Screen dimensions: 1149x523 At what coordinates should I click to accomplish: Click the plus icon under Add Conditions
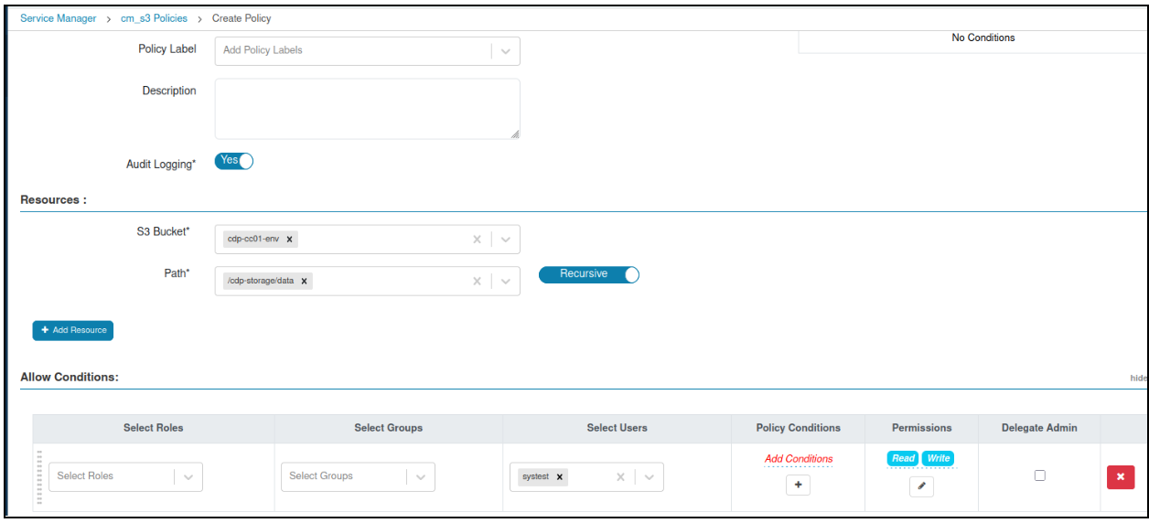[x=798, y=486]
